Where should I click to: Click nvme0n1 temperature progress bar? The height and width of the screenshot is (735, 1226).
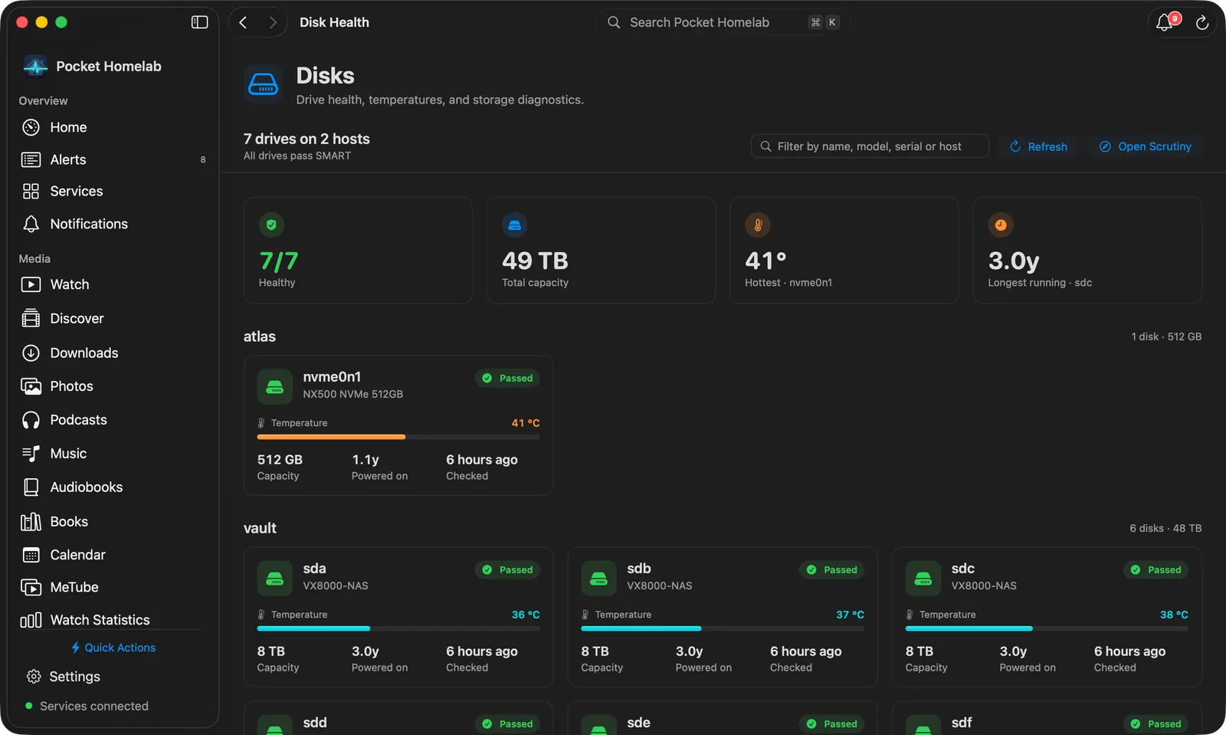398,437
